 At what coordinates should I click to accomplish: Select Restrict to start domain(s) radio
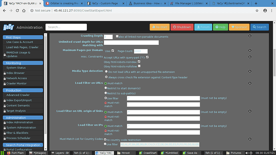(106, 88)
